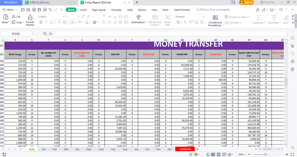Switch to the SUMMARY sheet tab
The width and height of the screenshot is (297, 157).
(185, 149)
